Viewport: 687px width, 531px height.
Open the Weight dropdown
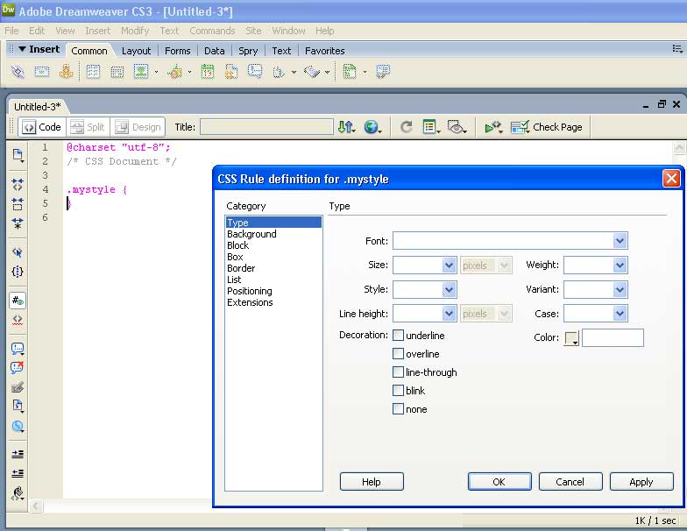[x=620, y=265]
